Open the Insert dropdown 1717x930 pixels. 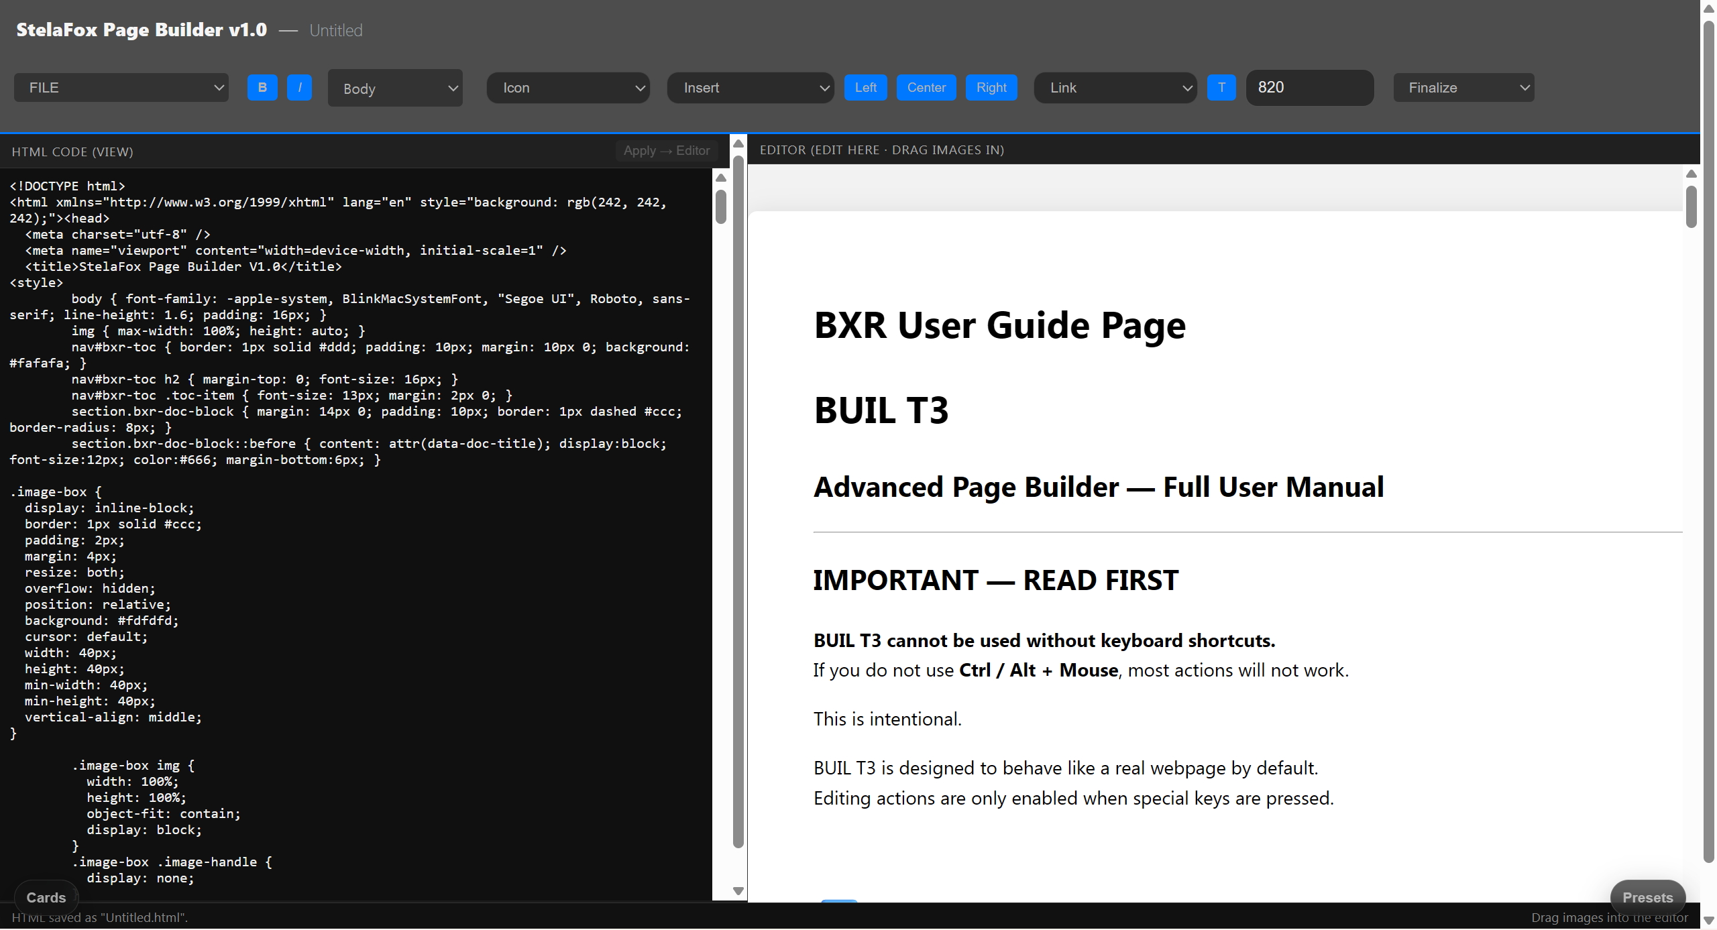click(751, 88)
